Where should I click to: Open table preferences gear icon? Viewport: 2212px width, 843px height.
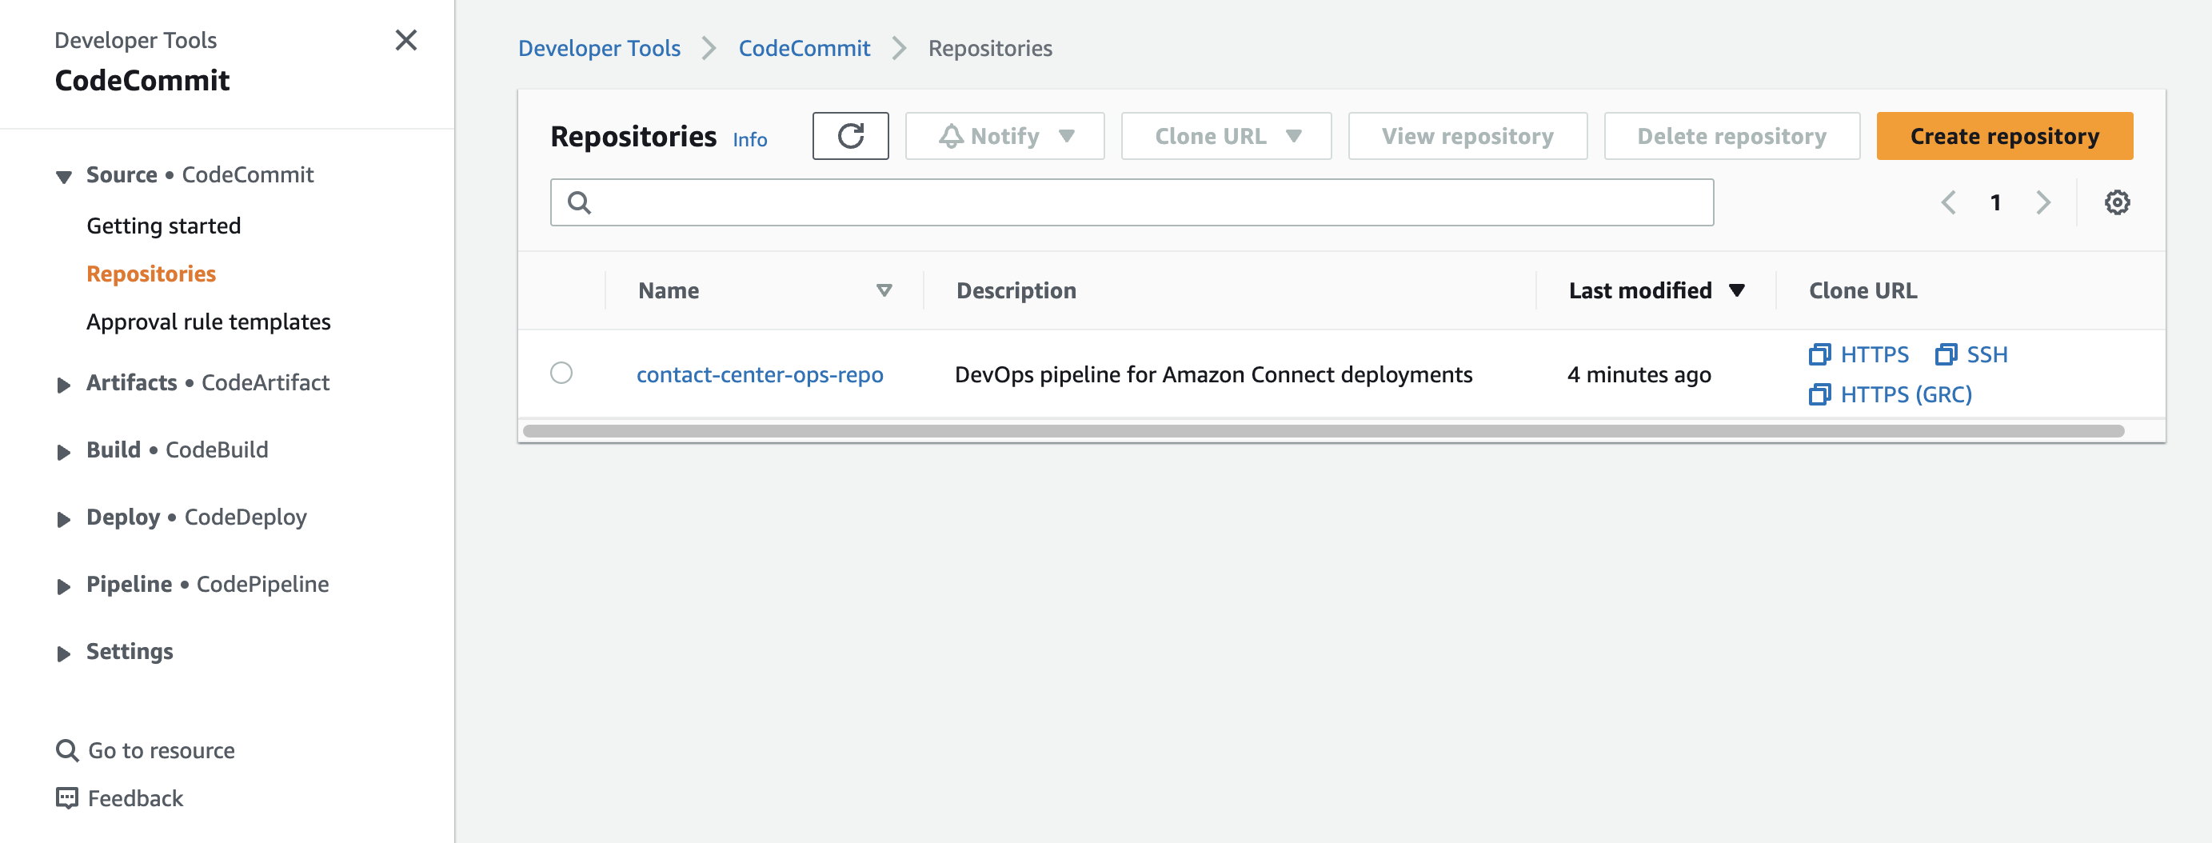pos(2117,202)
